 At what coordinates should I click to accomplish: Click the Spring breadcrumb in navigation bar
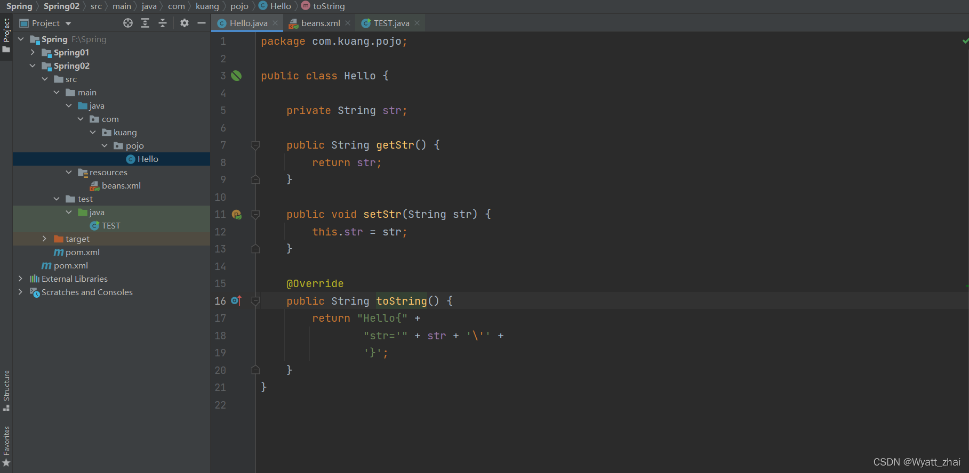click(19, 6)
